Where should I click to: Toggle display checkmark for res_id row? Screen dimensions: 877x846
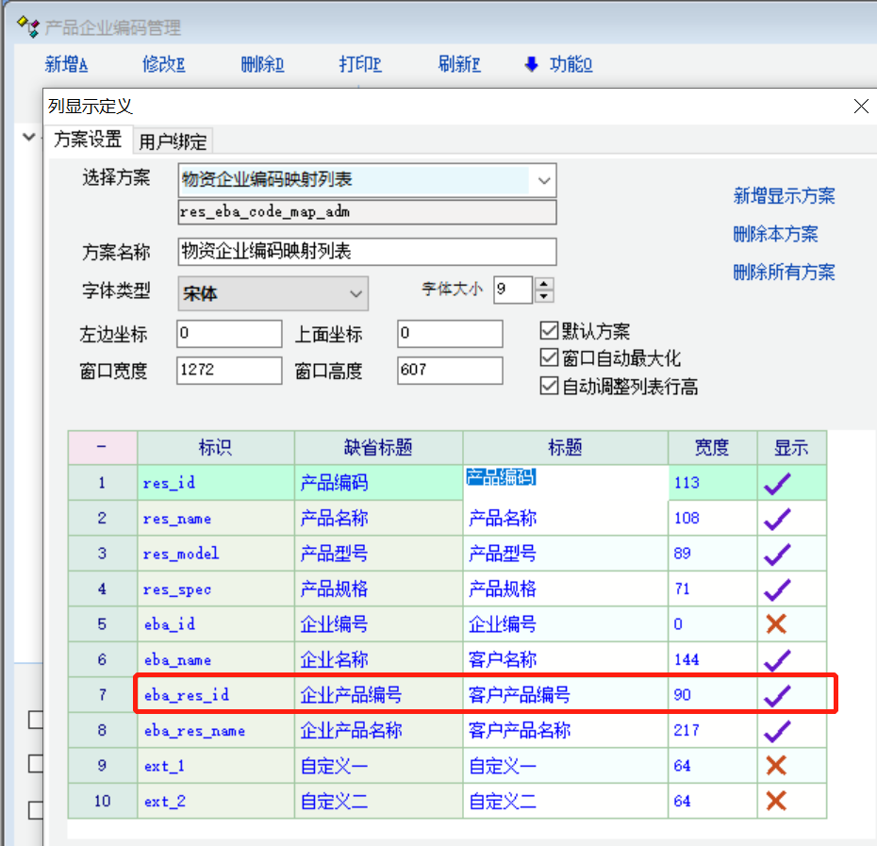777,484
